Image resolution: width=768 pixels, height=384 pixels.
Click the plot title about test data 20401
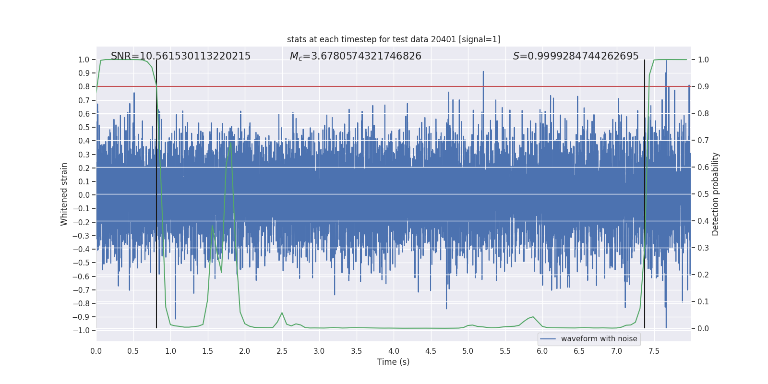tap(393, 39)
